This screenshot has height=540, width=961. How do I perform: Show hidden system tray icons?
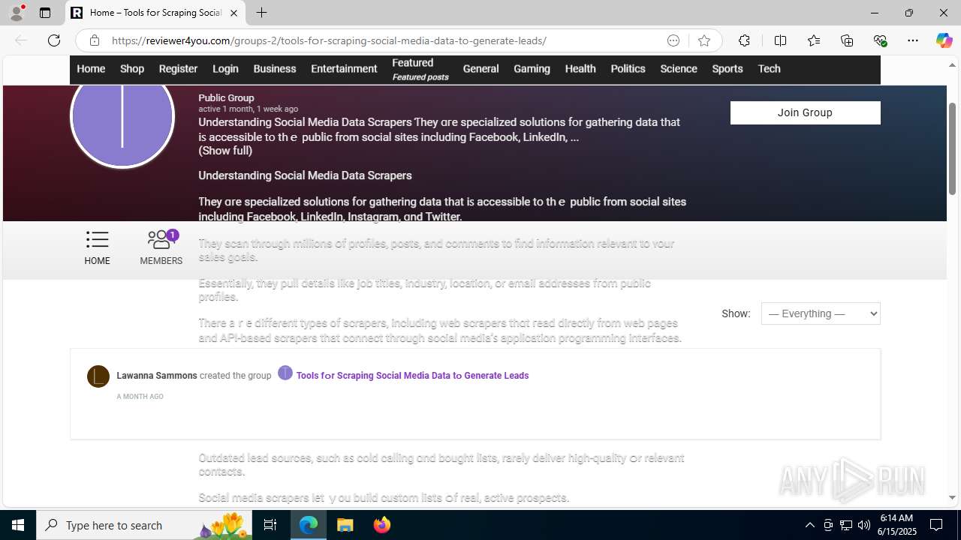coord(809,525)
